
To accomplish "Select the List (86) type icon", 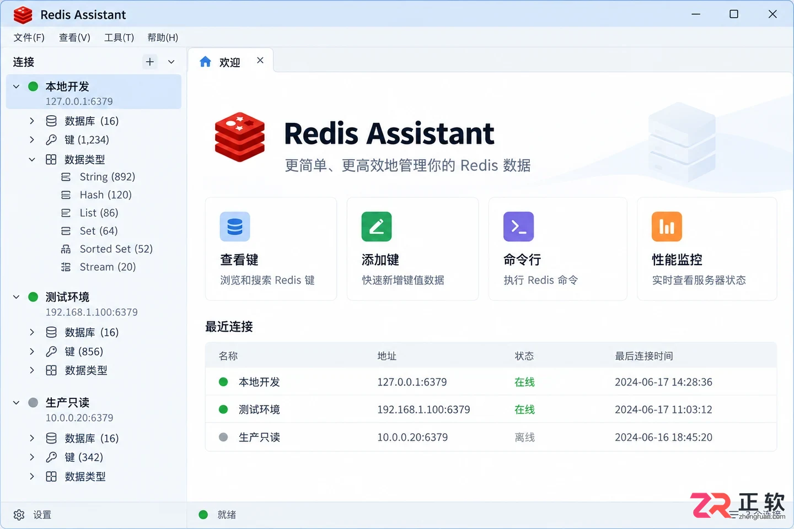I will (66, 213).
